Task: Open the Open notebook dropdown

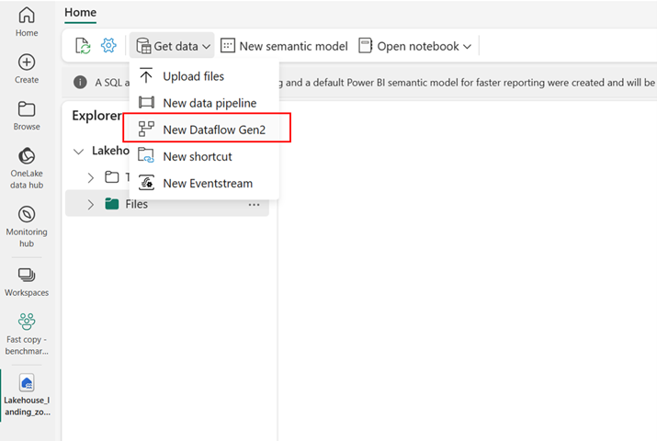Action: click(x=414, y=46)
